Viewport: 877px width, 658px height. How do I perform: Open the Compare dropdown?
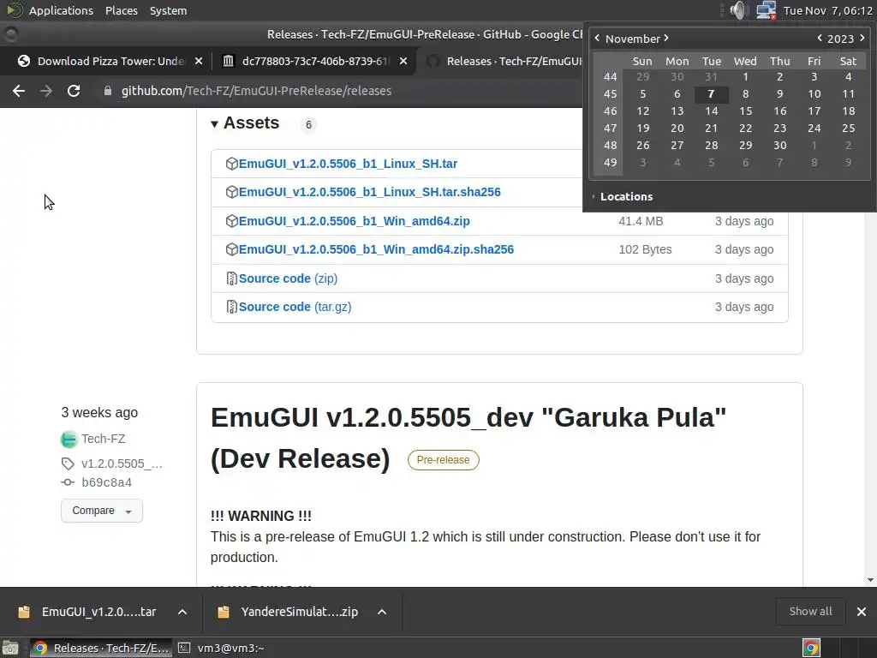coord(102,511)
